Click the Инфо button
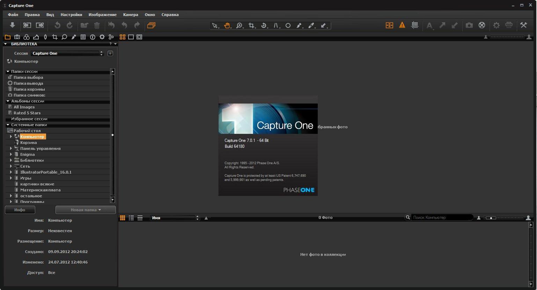Screen dimensions: 537x290 [20, 210]
